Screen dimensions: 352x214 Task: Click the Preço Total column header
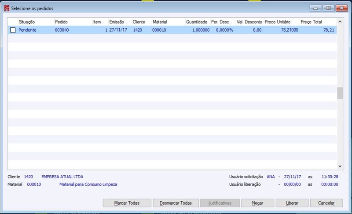coord(318,22)
